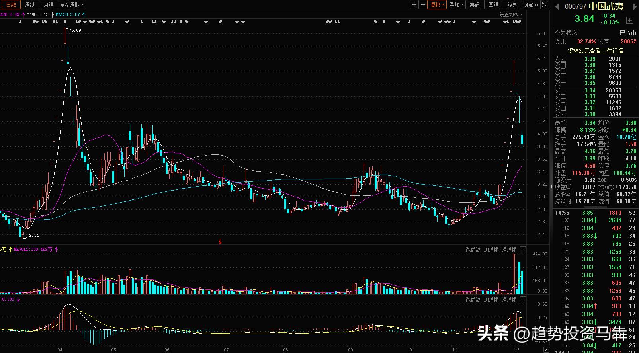Click the double-arrow icon at chart bottom right
This screenshot has height=353, width=639.
pyautogui.click(x=546, y=350)
